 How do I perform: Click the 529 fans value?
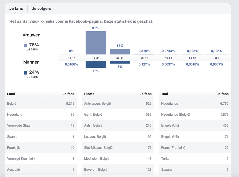tap(148, 104)
